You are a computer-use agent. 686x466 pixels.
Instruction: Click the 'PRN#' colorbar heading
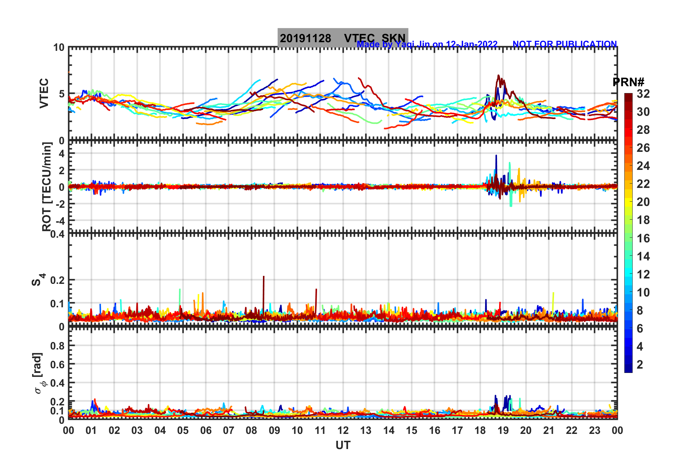[628, 82]
